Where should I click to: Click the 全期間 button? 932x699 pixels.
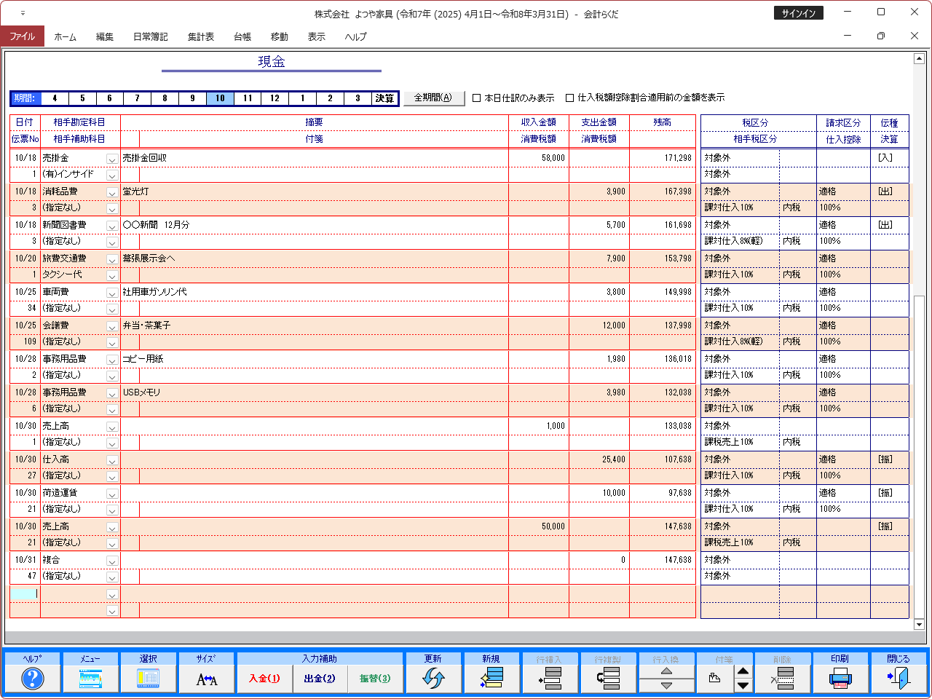(433, 98)
